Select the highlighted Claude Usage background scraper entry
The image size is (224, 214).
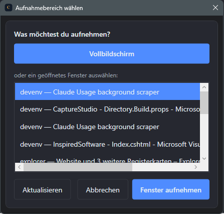107,91
